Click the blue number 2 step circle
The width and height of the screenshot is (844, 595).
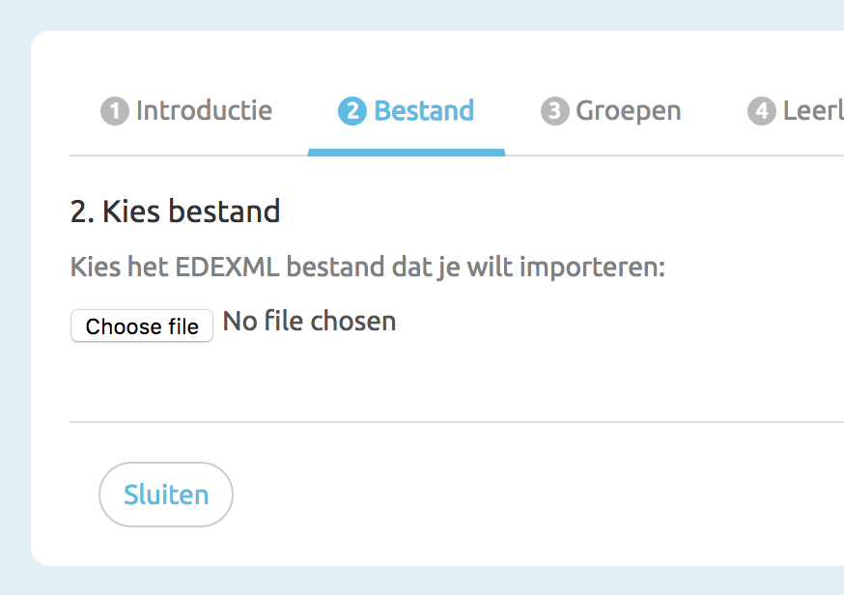(x=352, y=112)
